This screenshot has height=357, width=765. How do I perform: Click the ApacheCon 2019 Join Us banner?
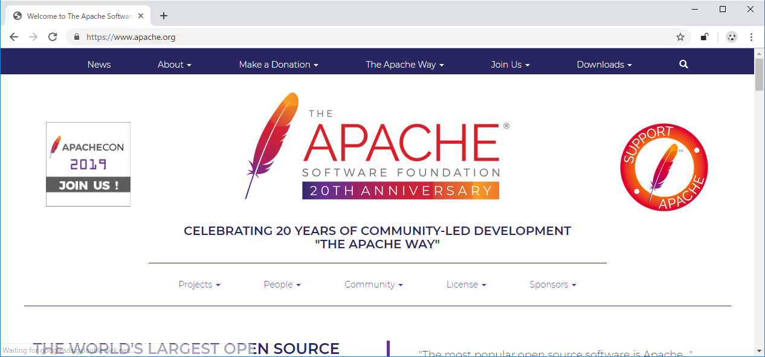88,164
